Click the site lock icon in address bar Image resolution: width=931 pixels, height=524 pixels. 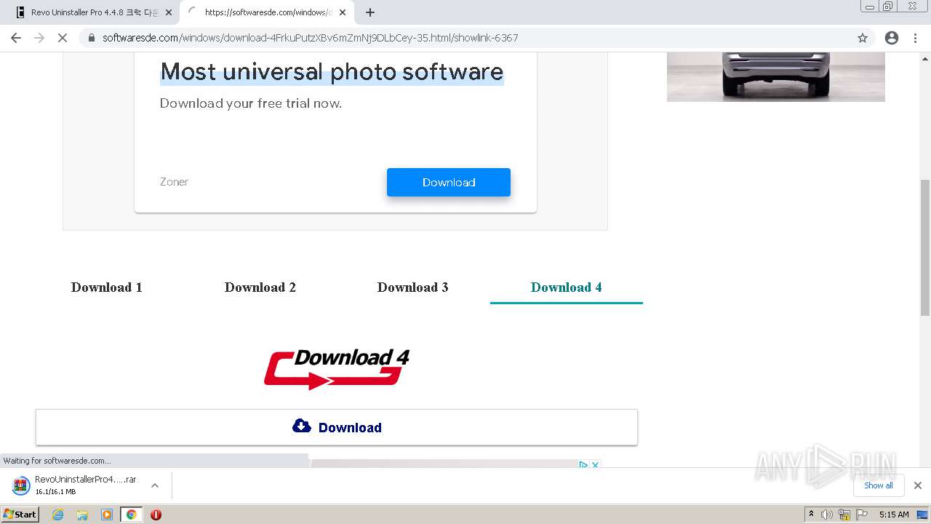point(92,38)
